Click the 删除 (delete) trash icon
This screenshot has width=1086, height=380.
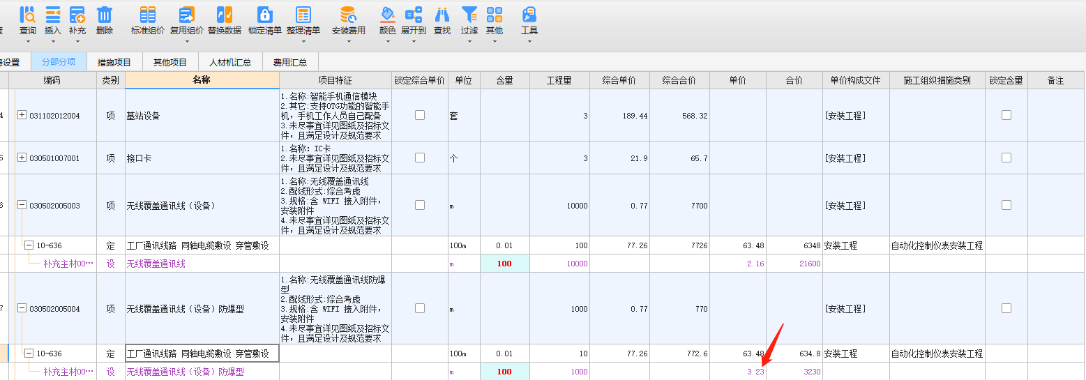click(x=105, y=14)
